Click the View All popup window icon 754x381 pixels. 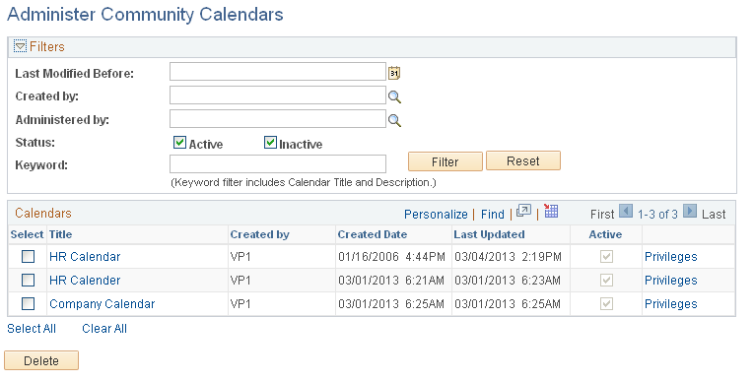click(523, 211)
